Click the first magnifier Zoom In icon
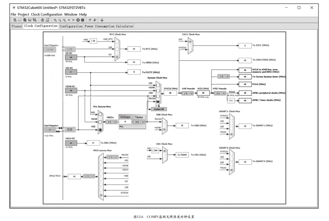Image resolution: width=329 pixels, height=221 pixels. pos(55,20)
